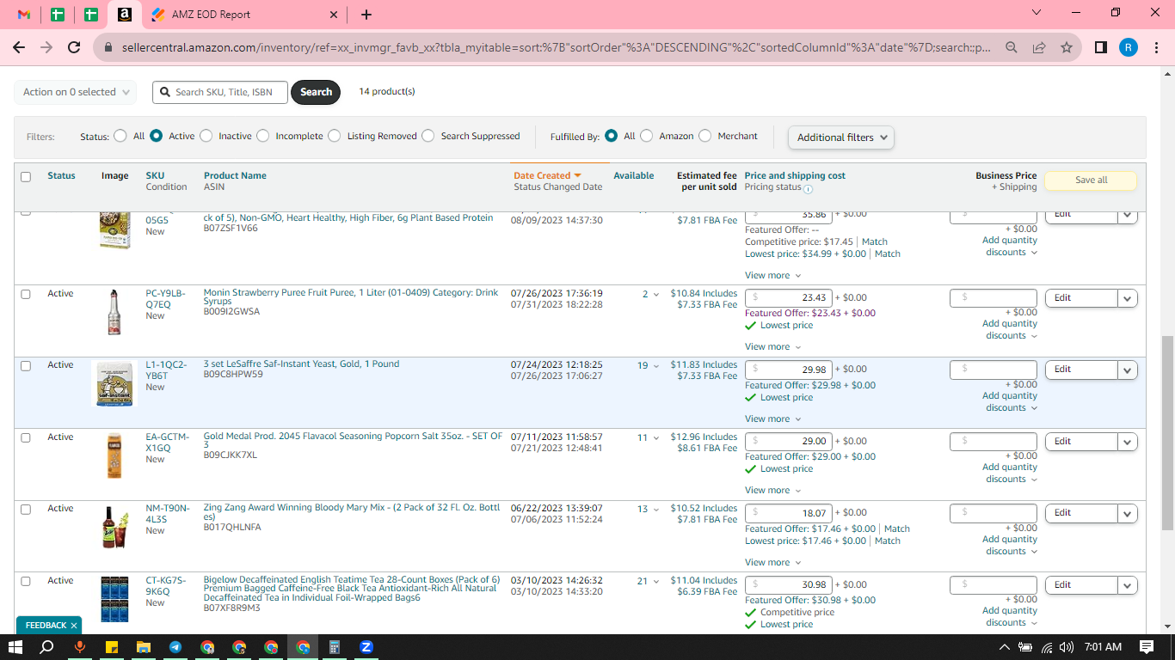The height and width of the screenshot is (660, 1175).
Task: Open Sticky Notes from the taskbar
Action: coord(111,647)
